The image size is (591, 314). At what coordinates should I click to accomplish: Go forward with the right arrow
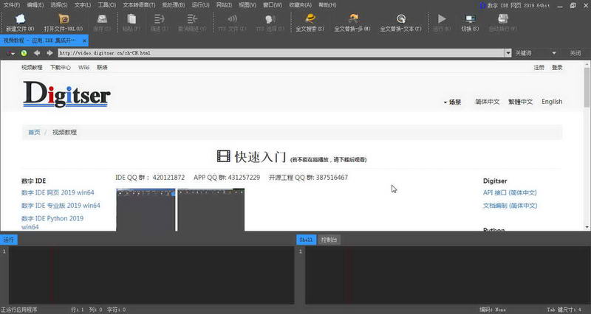click(49, 53)
